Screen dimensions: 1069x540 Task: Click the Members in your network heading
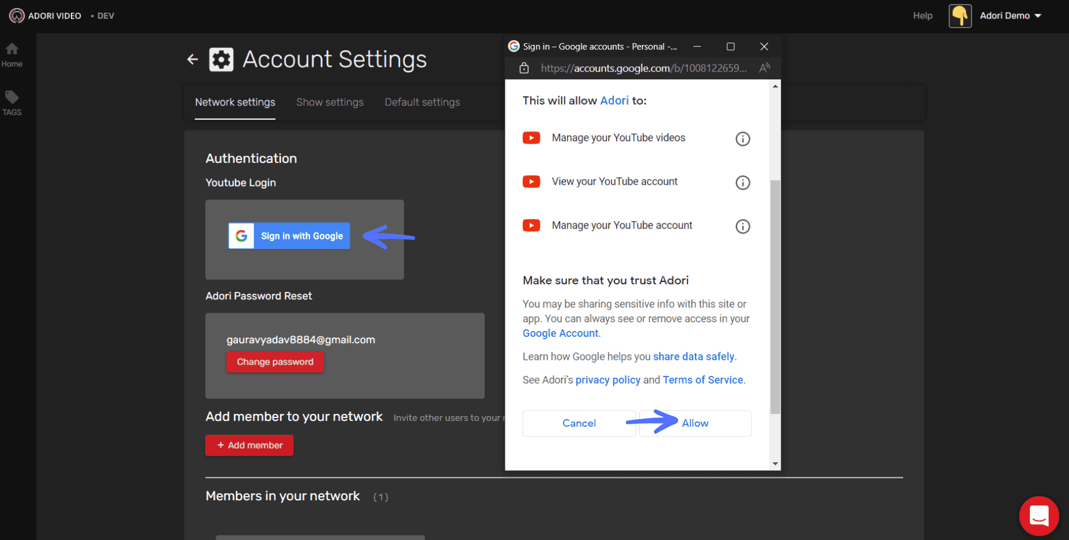coord(282,496)
